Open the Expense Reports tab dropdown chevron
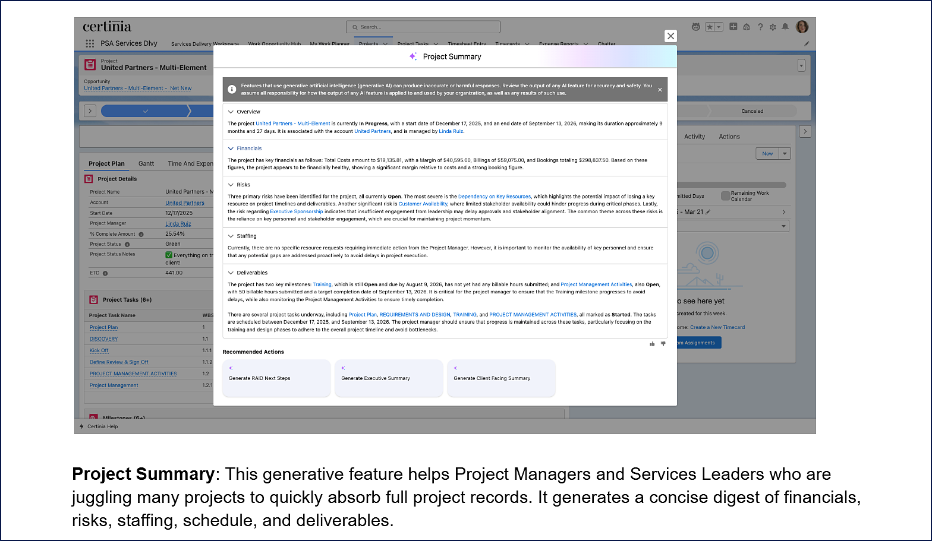Viewport: 932px width, 541px height. tap(586, 44)
